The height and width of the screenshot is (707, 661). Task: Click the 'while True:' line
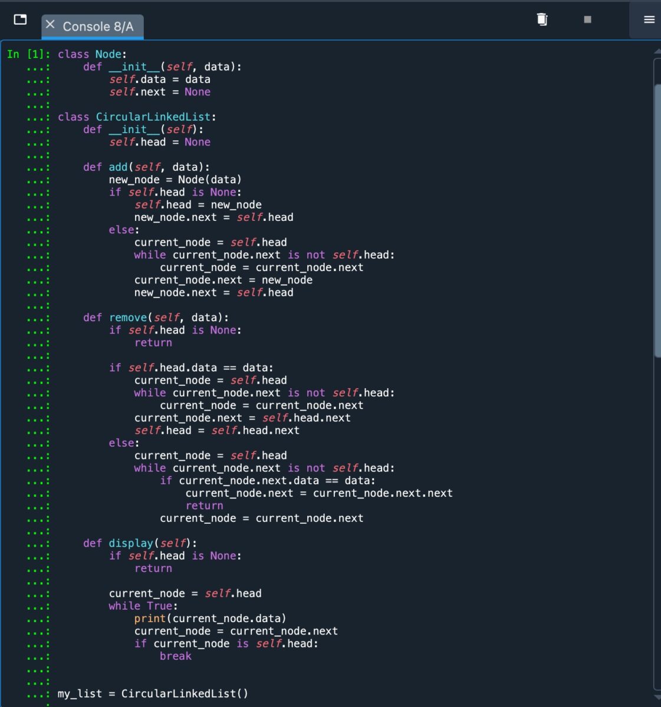click(143, 606)
